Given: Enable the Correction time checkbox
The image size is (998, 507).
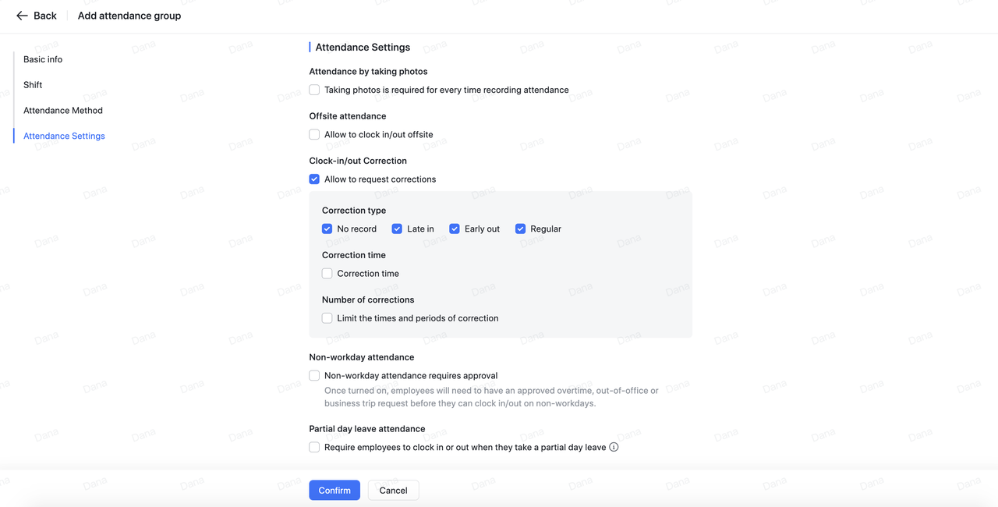Looking at the screenshot, I should 327,273.
